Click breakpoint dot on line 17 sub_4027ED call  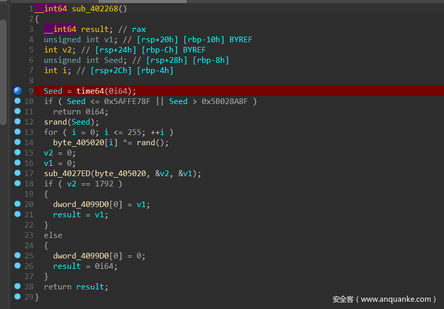pos(18,173)
